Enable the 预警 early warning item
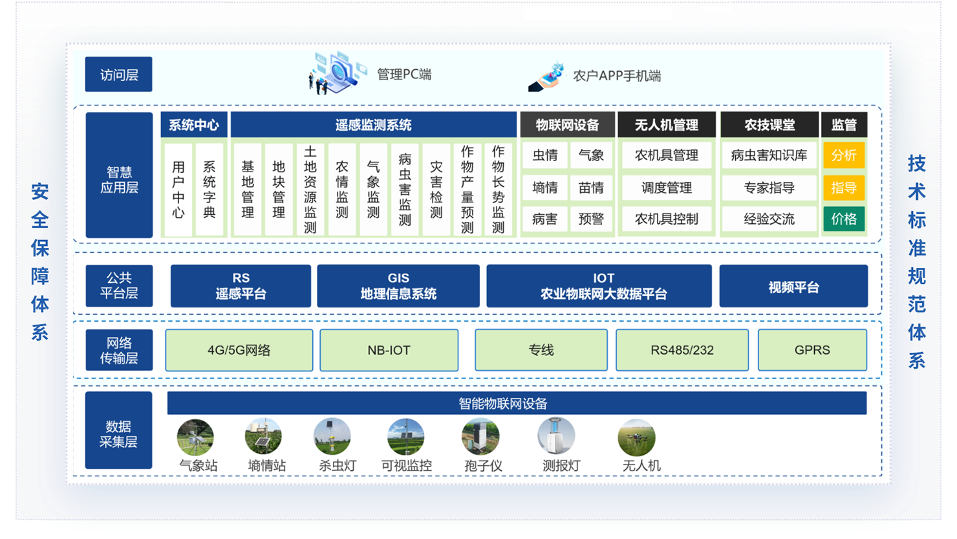 (x=592, y=219)
